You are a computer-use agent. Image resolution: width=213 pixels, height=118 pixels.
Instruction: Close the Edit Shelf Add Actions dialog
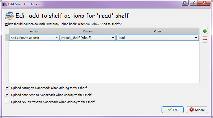[x=205, y=3]
